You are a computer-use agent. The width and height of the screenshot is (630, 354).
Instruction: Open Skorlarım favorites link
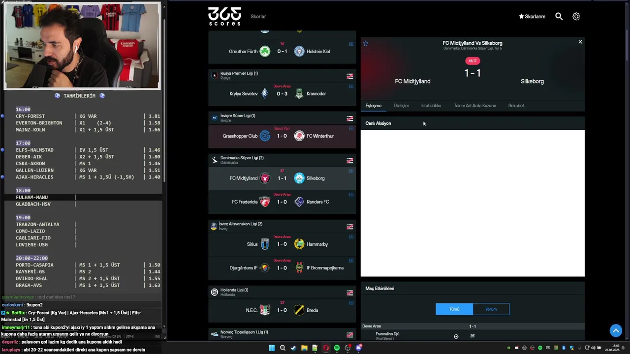point(532,16)
